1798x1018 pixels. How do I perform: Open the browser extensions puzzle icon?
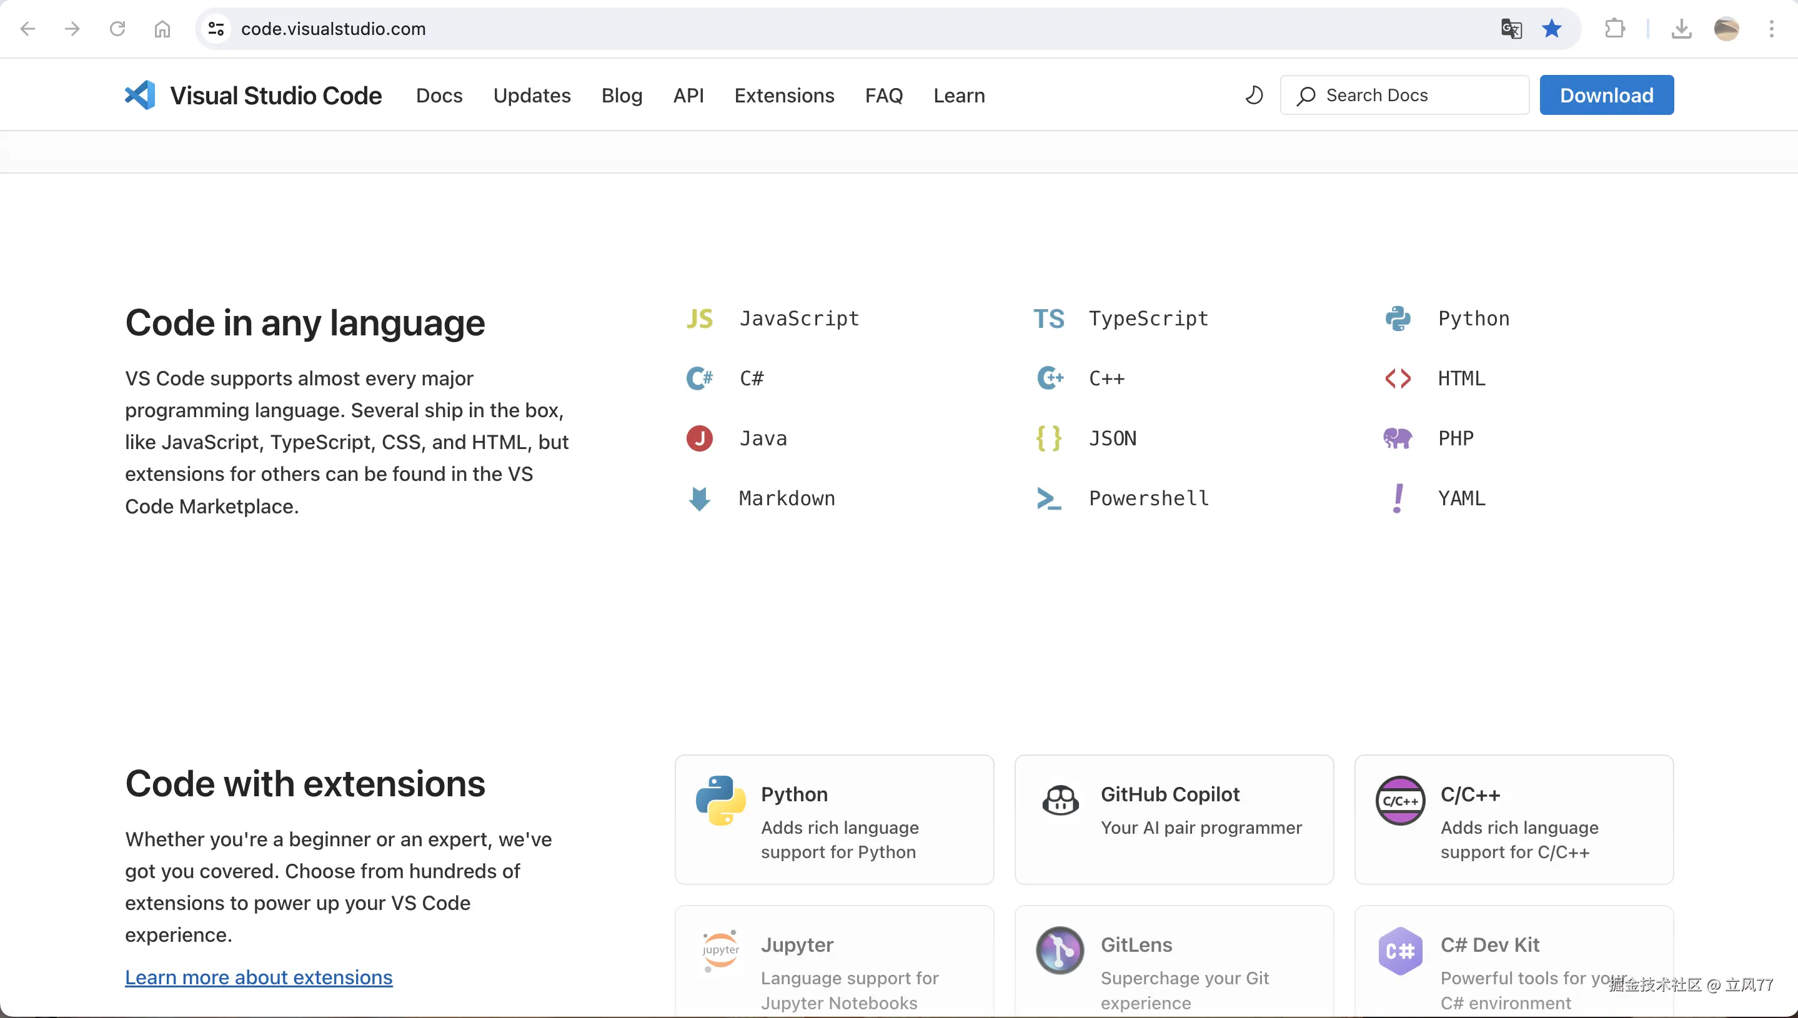point(1615,29)
